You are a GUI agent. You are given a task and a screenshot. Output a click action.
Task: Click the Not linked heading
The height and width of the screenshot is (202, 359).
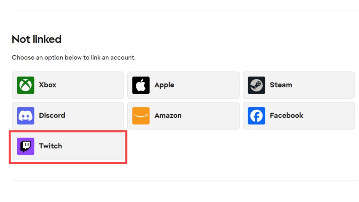coord(36,39)
